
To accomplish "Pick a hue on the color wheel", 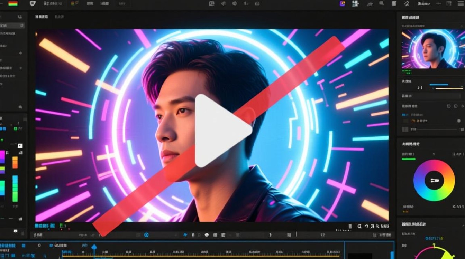I will pos(434,180).
